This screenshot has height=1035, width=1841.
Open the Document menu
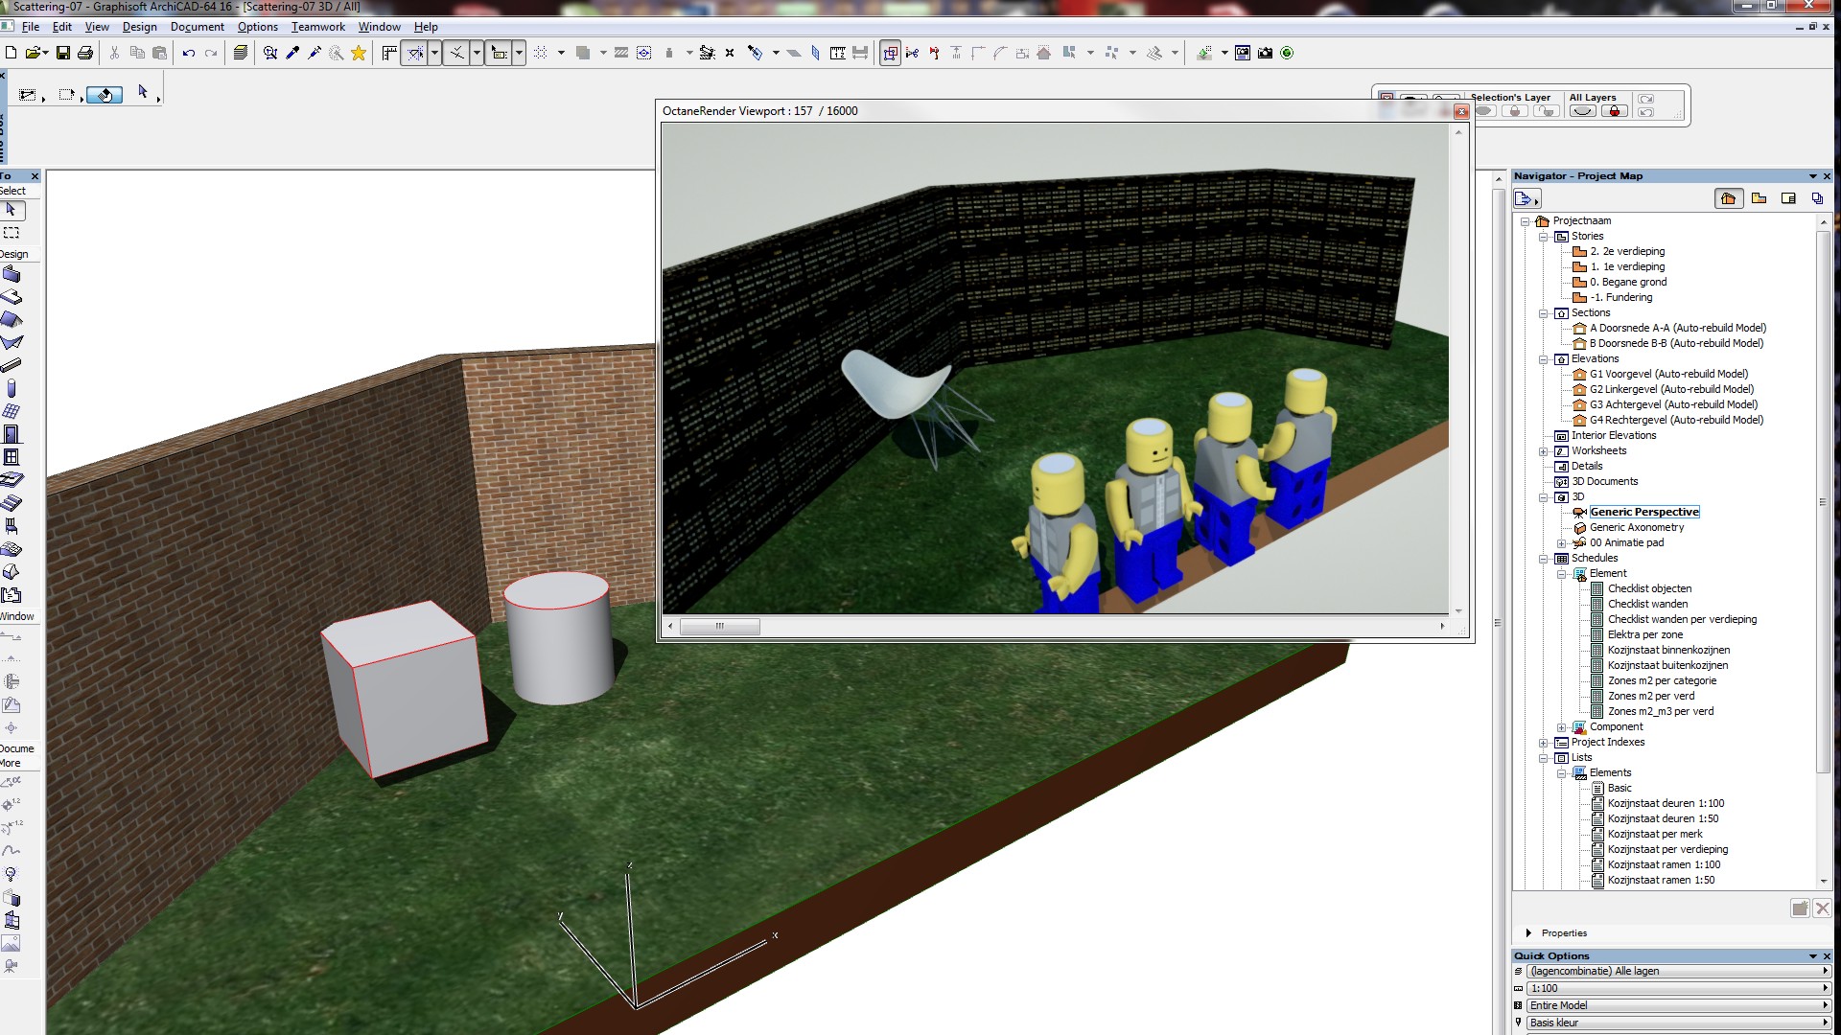click(x=197, y=27)
